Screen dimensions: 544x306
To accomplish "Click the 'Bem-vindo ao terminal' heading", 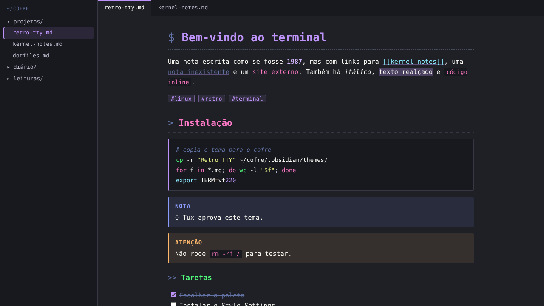I will point(254,37).
